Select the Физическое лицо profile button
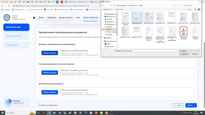 (x=16, y=27)
